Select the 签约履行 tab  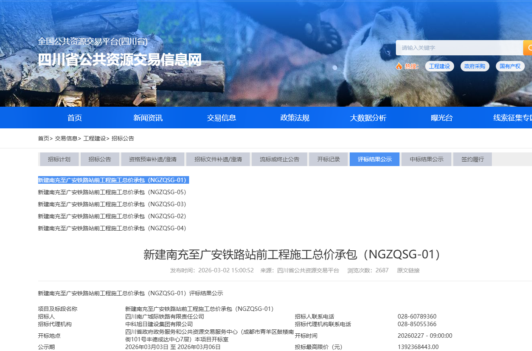tap(473, 159)
